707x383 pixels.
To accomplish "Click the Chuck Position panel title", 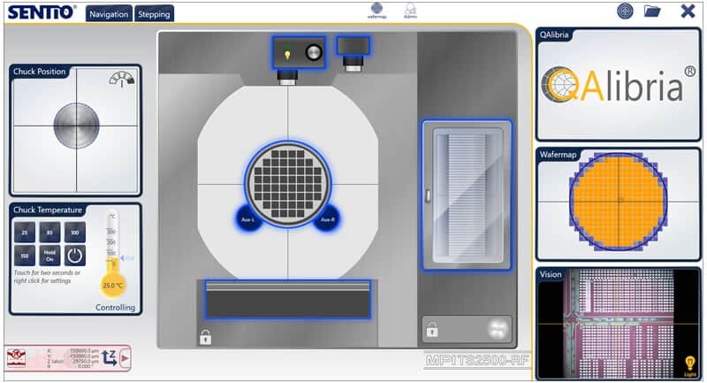I will click(x=39, y=72).
